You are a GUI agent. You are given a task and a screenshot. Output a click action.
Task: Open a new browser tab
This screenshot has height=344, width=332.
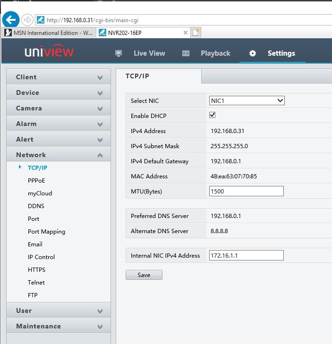196,33
